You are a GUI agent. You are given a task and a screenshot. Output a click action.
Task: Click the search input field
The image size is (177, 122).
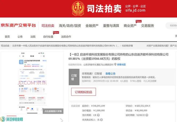pos(172,25)
